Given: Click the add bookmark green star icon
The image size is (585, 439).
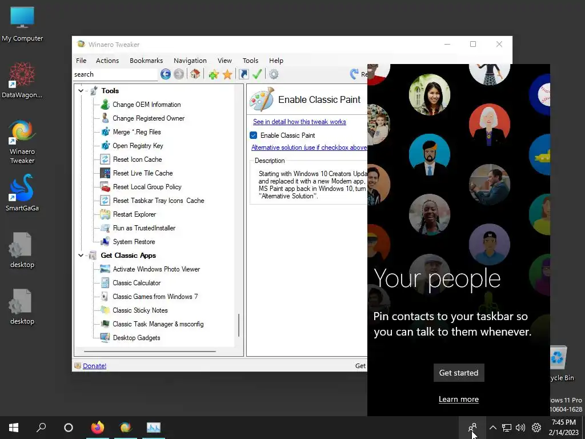Looking at the screenshot, I should click(214, 74).
